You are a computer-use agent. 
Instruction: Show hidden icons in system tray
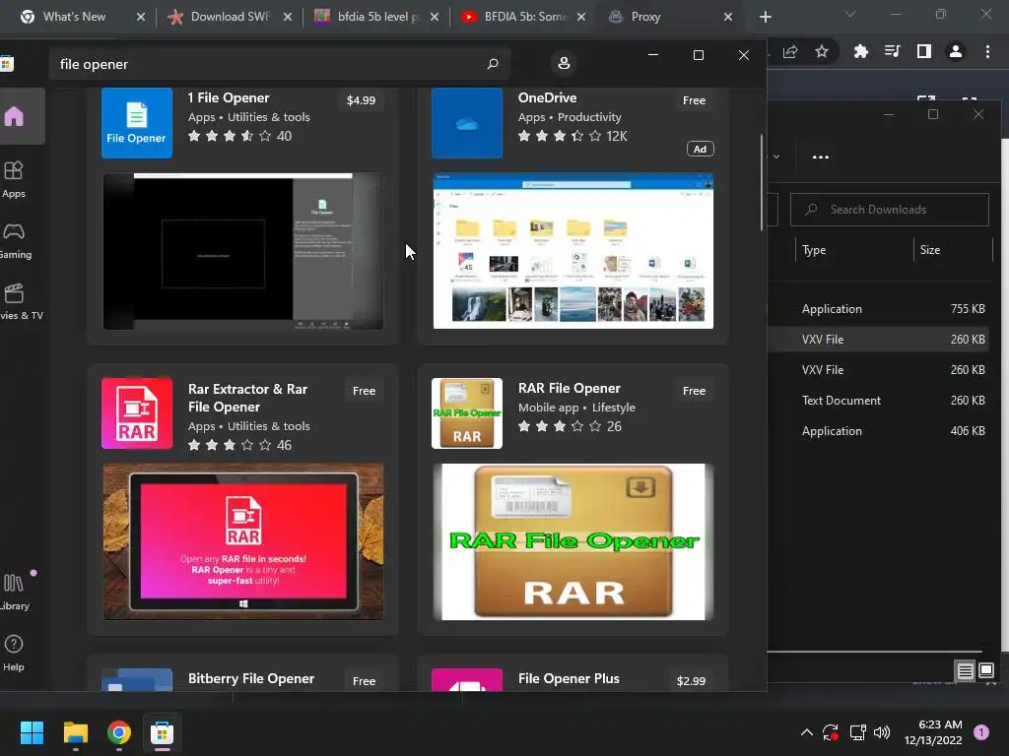tap(806, 732)
